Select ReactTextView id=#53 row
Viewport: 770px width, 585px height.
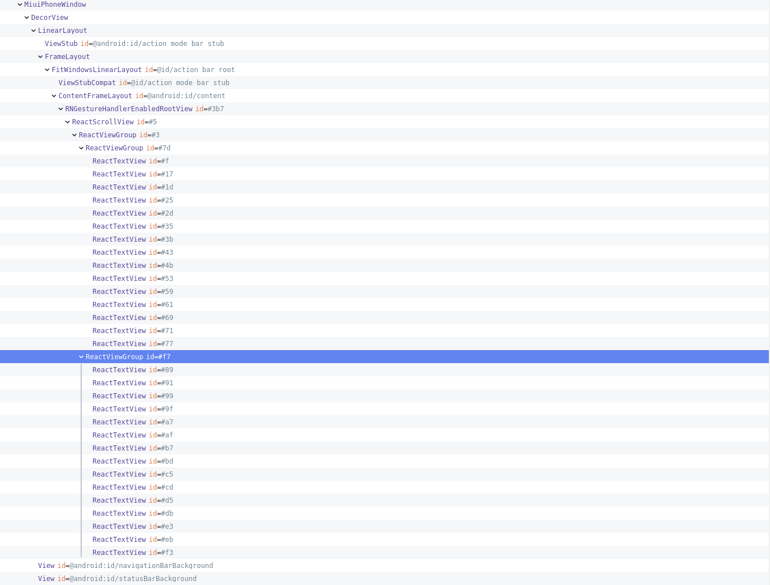click(x=384, y=279)
